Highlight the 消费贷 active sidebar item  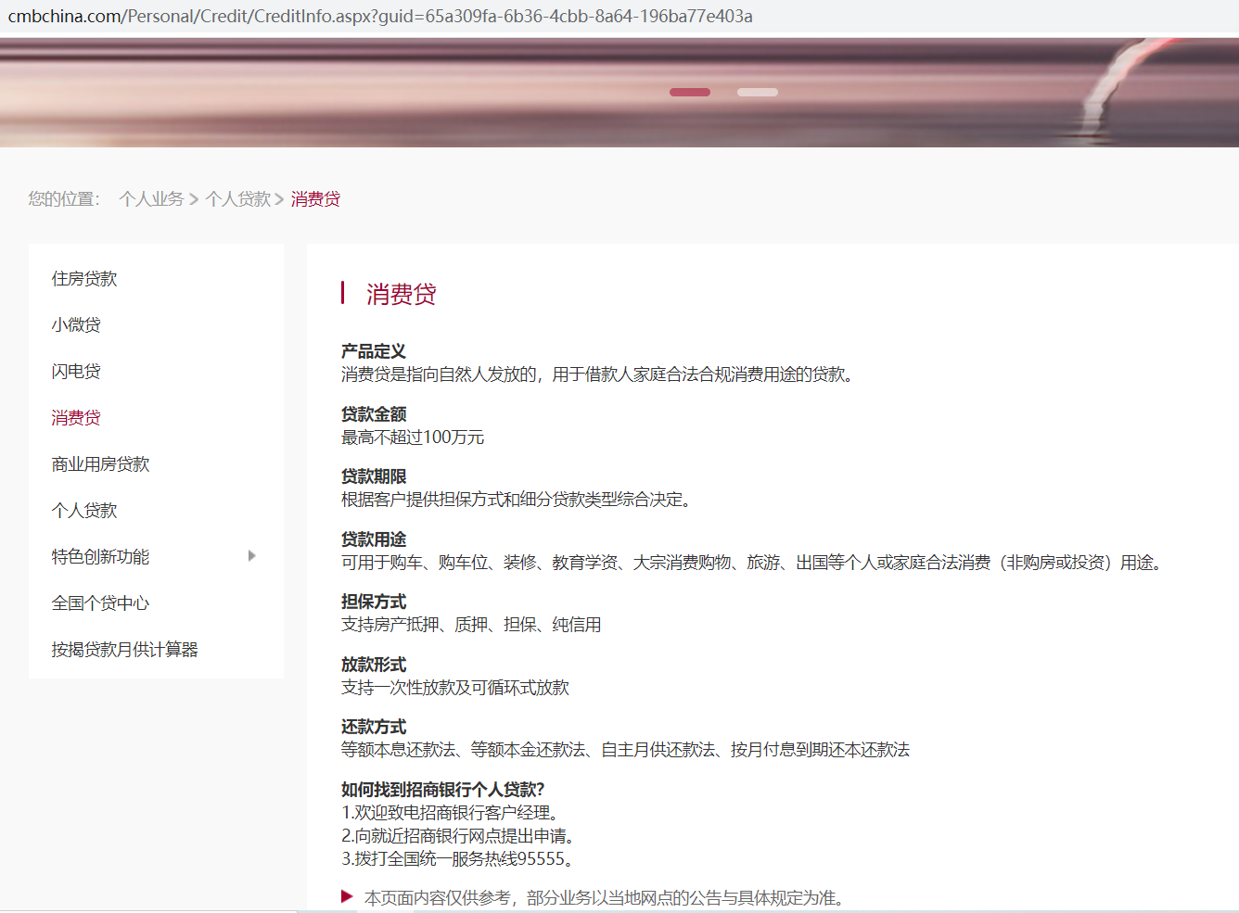(x=75, y=417)
